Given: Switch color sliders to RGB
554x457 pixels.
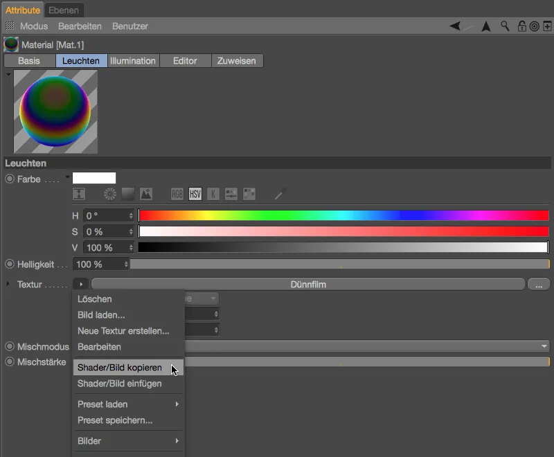Looking at the screenshot, I should 177,194.
